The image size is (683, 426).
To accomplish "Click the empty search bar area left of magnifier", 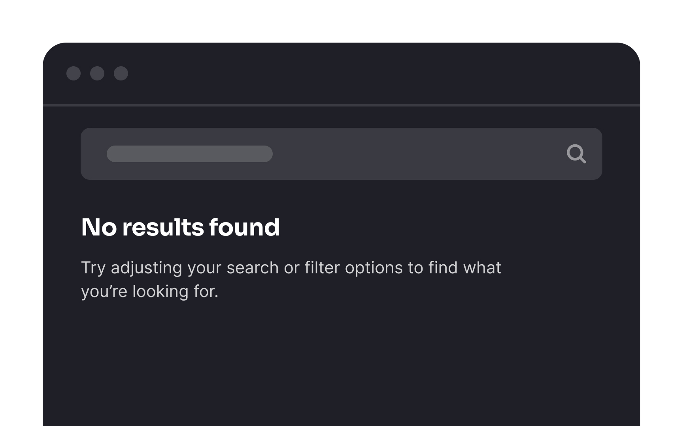I will (x=415, y=154).
